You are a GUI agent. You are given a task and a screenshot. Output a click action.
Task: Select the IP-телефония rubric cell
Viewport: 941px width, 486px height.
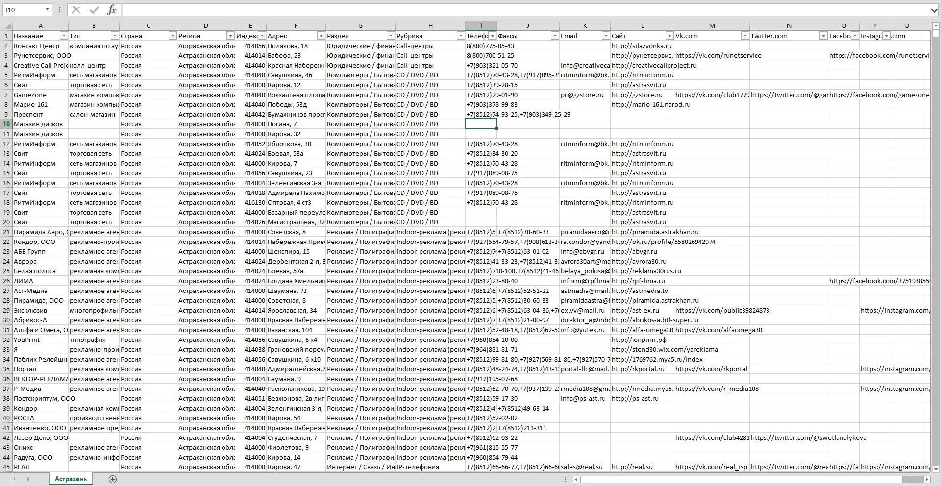(x=430, y=467)
